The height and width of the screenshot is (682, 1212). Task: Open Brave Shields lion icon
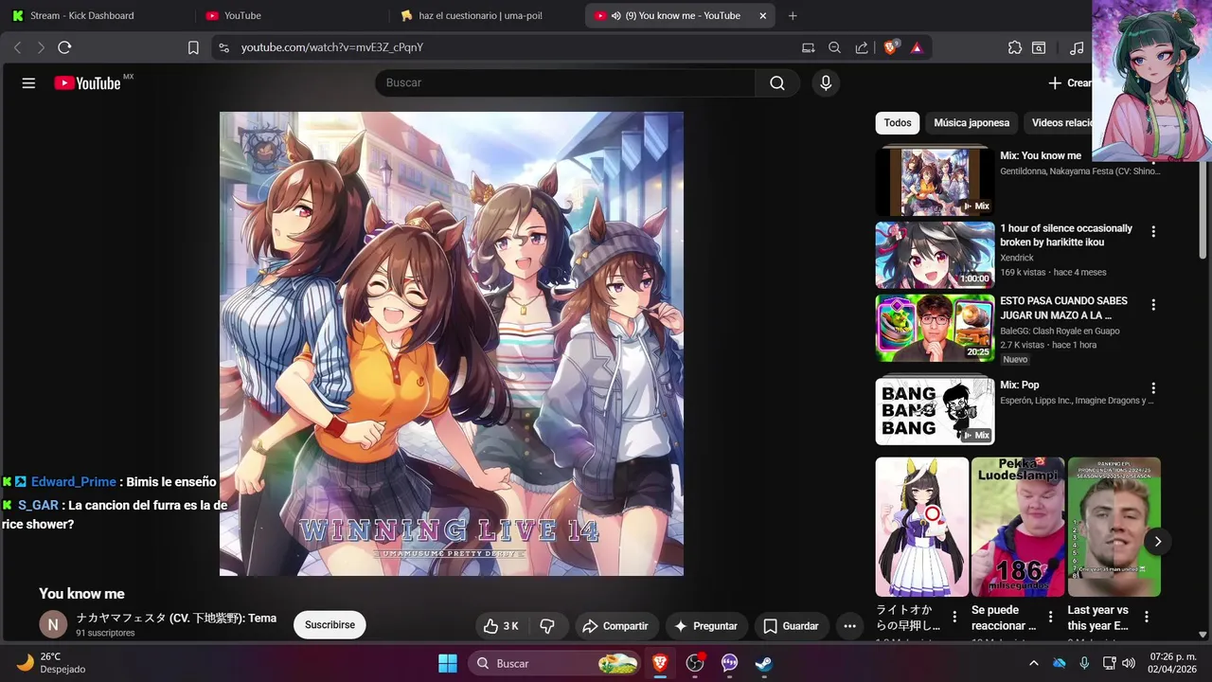(x=891, y=47)
